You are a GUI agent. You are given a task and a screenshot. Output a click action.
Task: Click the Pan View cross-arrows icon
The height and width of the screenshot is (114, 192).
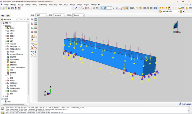click(73, 8)
